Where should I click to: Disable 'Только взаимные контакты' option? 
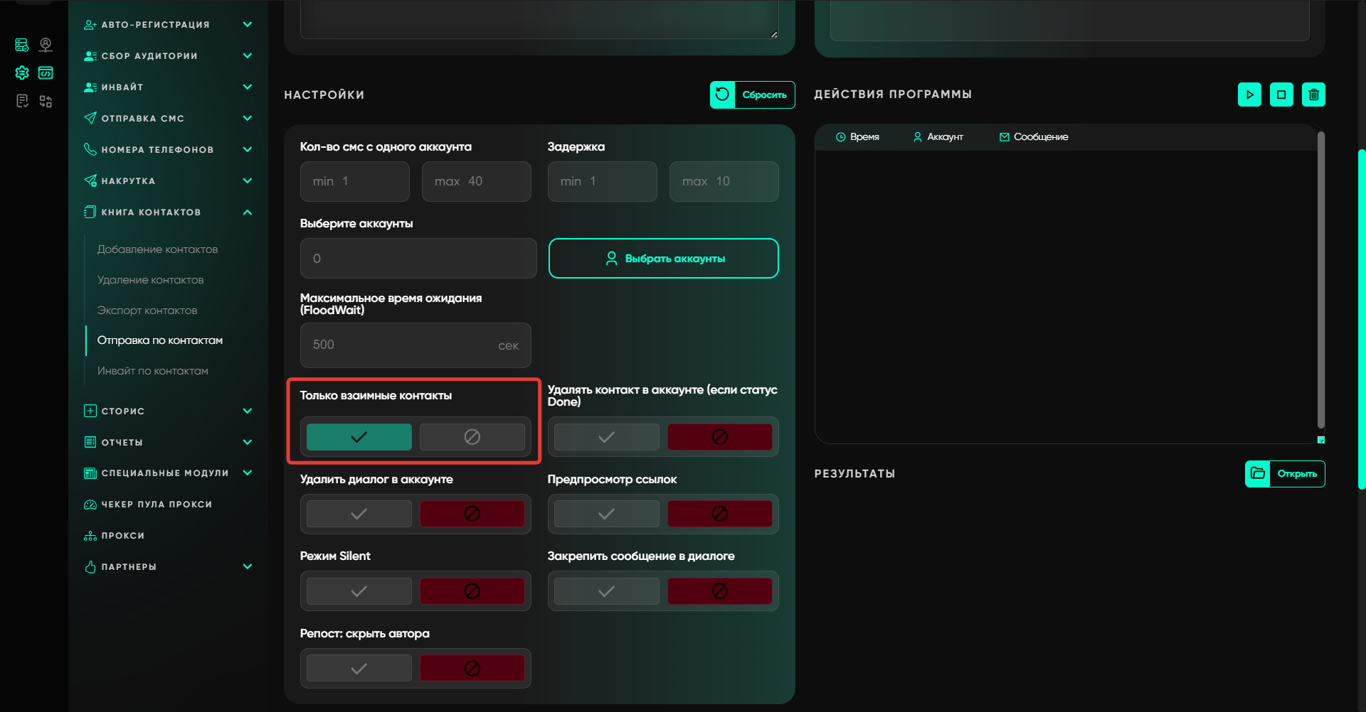click(x=472, y=437)
